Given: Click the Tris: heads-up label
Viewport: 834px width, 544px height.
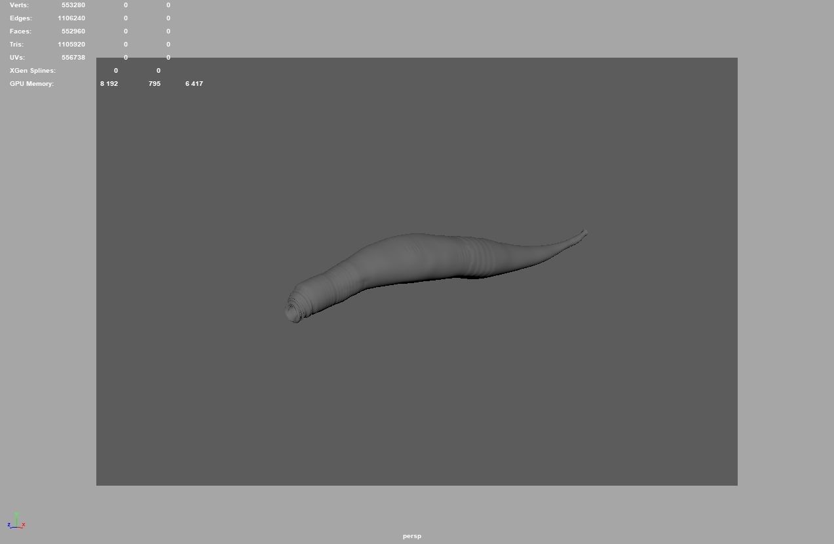Looking at the screenshot, I should (16, 45).
